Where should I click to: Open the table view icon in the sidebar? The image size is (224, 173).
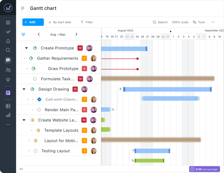pos(8,106)
